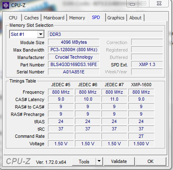Click the XMP-1600 column header
The width and height of the screenshot is (173, 170).
141,85
